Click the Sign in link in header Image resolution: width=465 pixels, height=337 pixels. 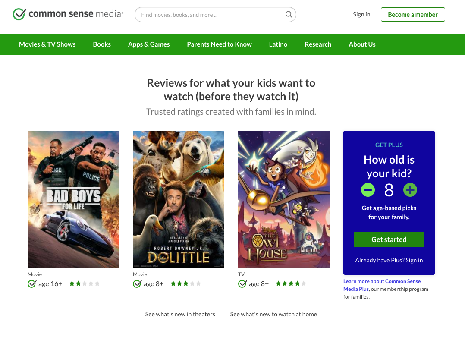click(x=361, y=14)
